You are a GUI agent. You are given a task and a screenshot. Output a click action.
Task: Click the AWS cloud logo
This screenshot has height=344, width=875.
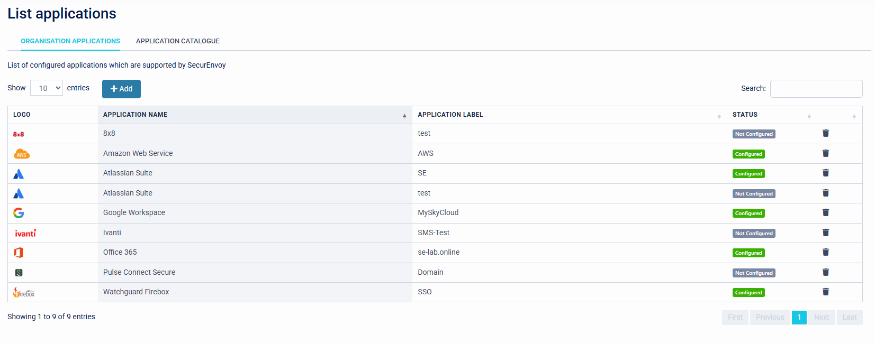[x=21, y=154]
